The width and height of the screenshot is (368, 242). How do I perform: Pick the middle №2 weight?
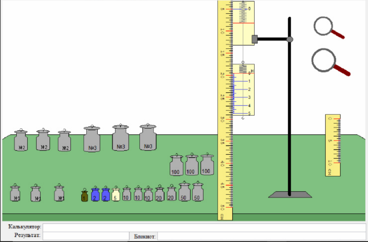[x=43, y=140]
